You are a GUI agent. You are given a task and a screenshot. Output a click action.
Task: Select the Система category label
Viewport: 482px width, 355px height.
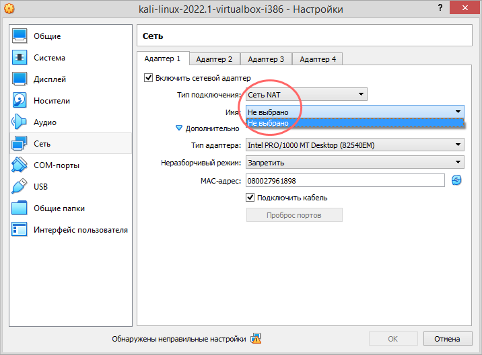coord(50,58)
